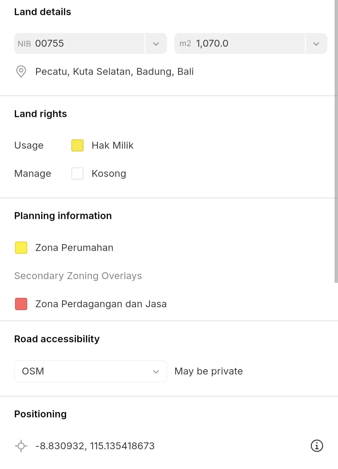Click the empty Kosong manage box
The image size is (338, 469).
pyautogui.click(x=77, y=174)
